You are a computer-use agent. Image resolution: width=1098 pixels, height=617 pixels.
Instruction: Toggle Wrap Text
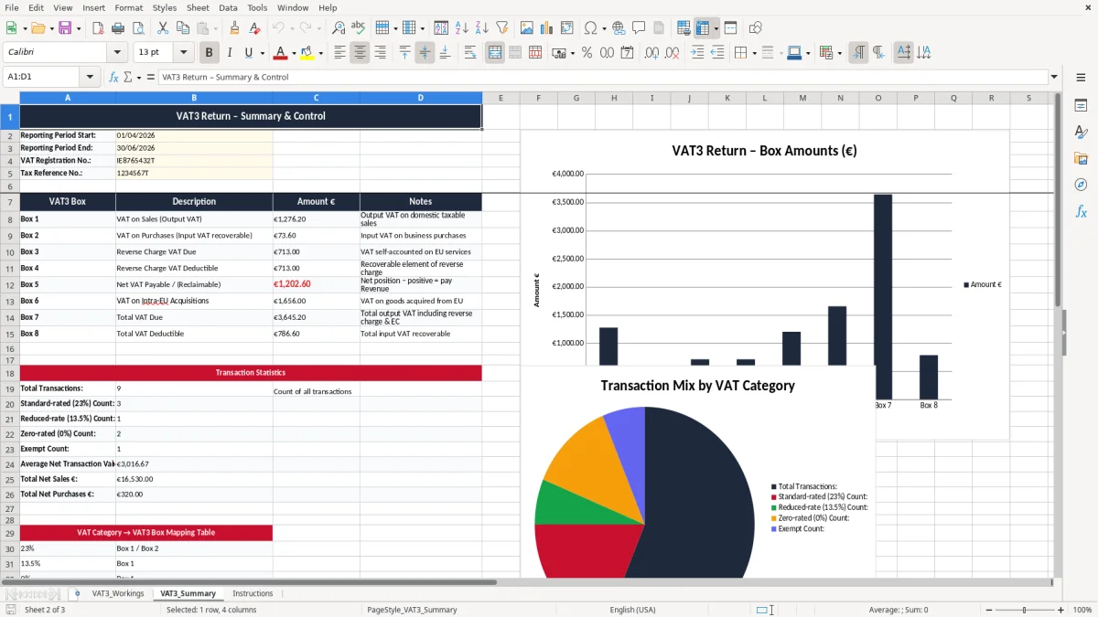pos(470,53)
